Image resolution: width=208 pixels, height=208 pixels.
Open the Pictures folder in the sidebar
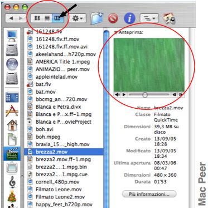[x=12, y=168]
